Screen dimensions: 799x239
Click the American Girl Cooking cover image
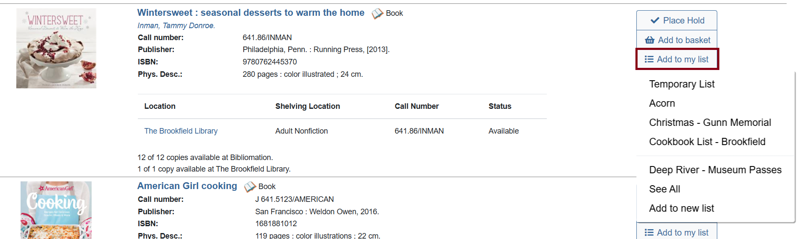(56, 210)
